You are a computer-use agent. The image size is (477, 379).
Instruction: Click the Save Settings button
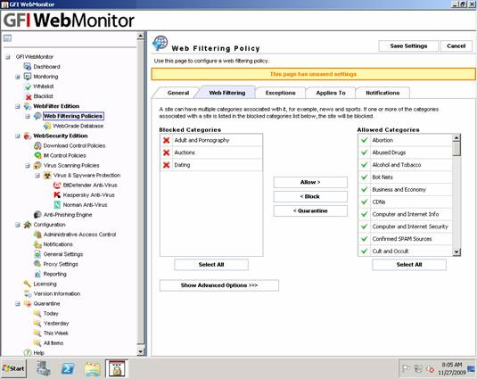point(408,46)
